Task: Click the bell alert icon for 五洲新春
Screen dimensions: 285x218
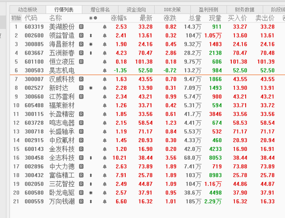Action: (105, 53)
